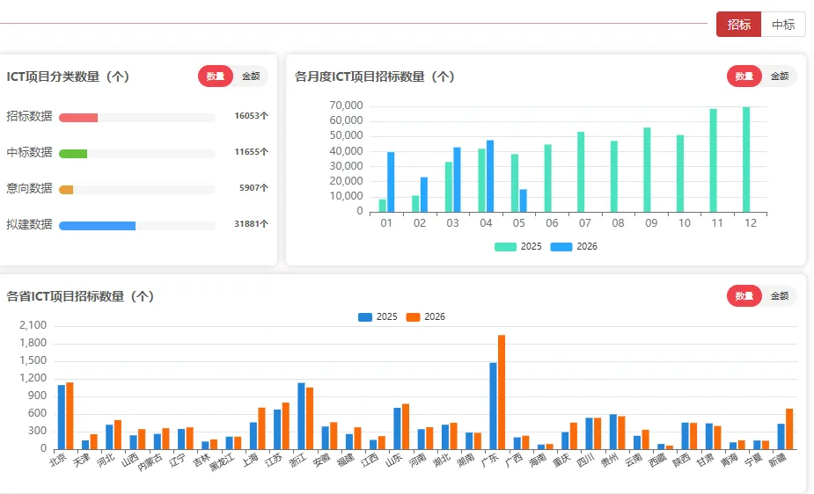Click the 招标数据 red progress bar

coord(78,118)
